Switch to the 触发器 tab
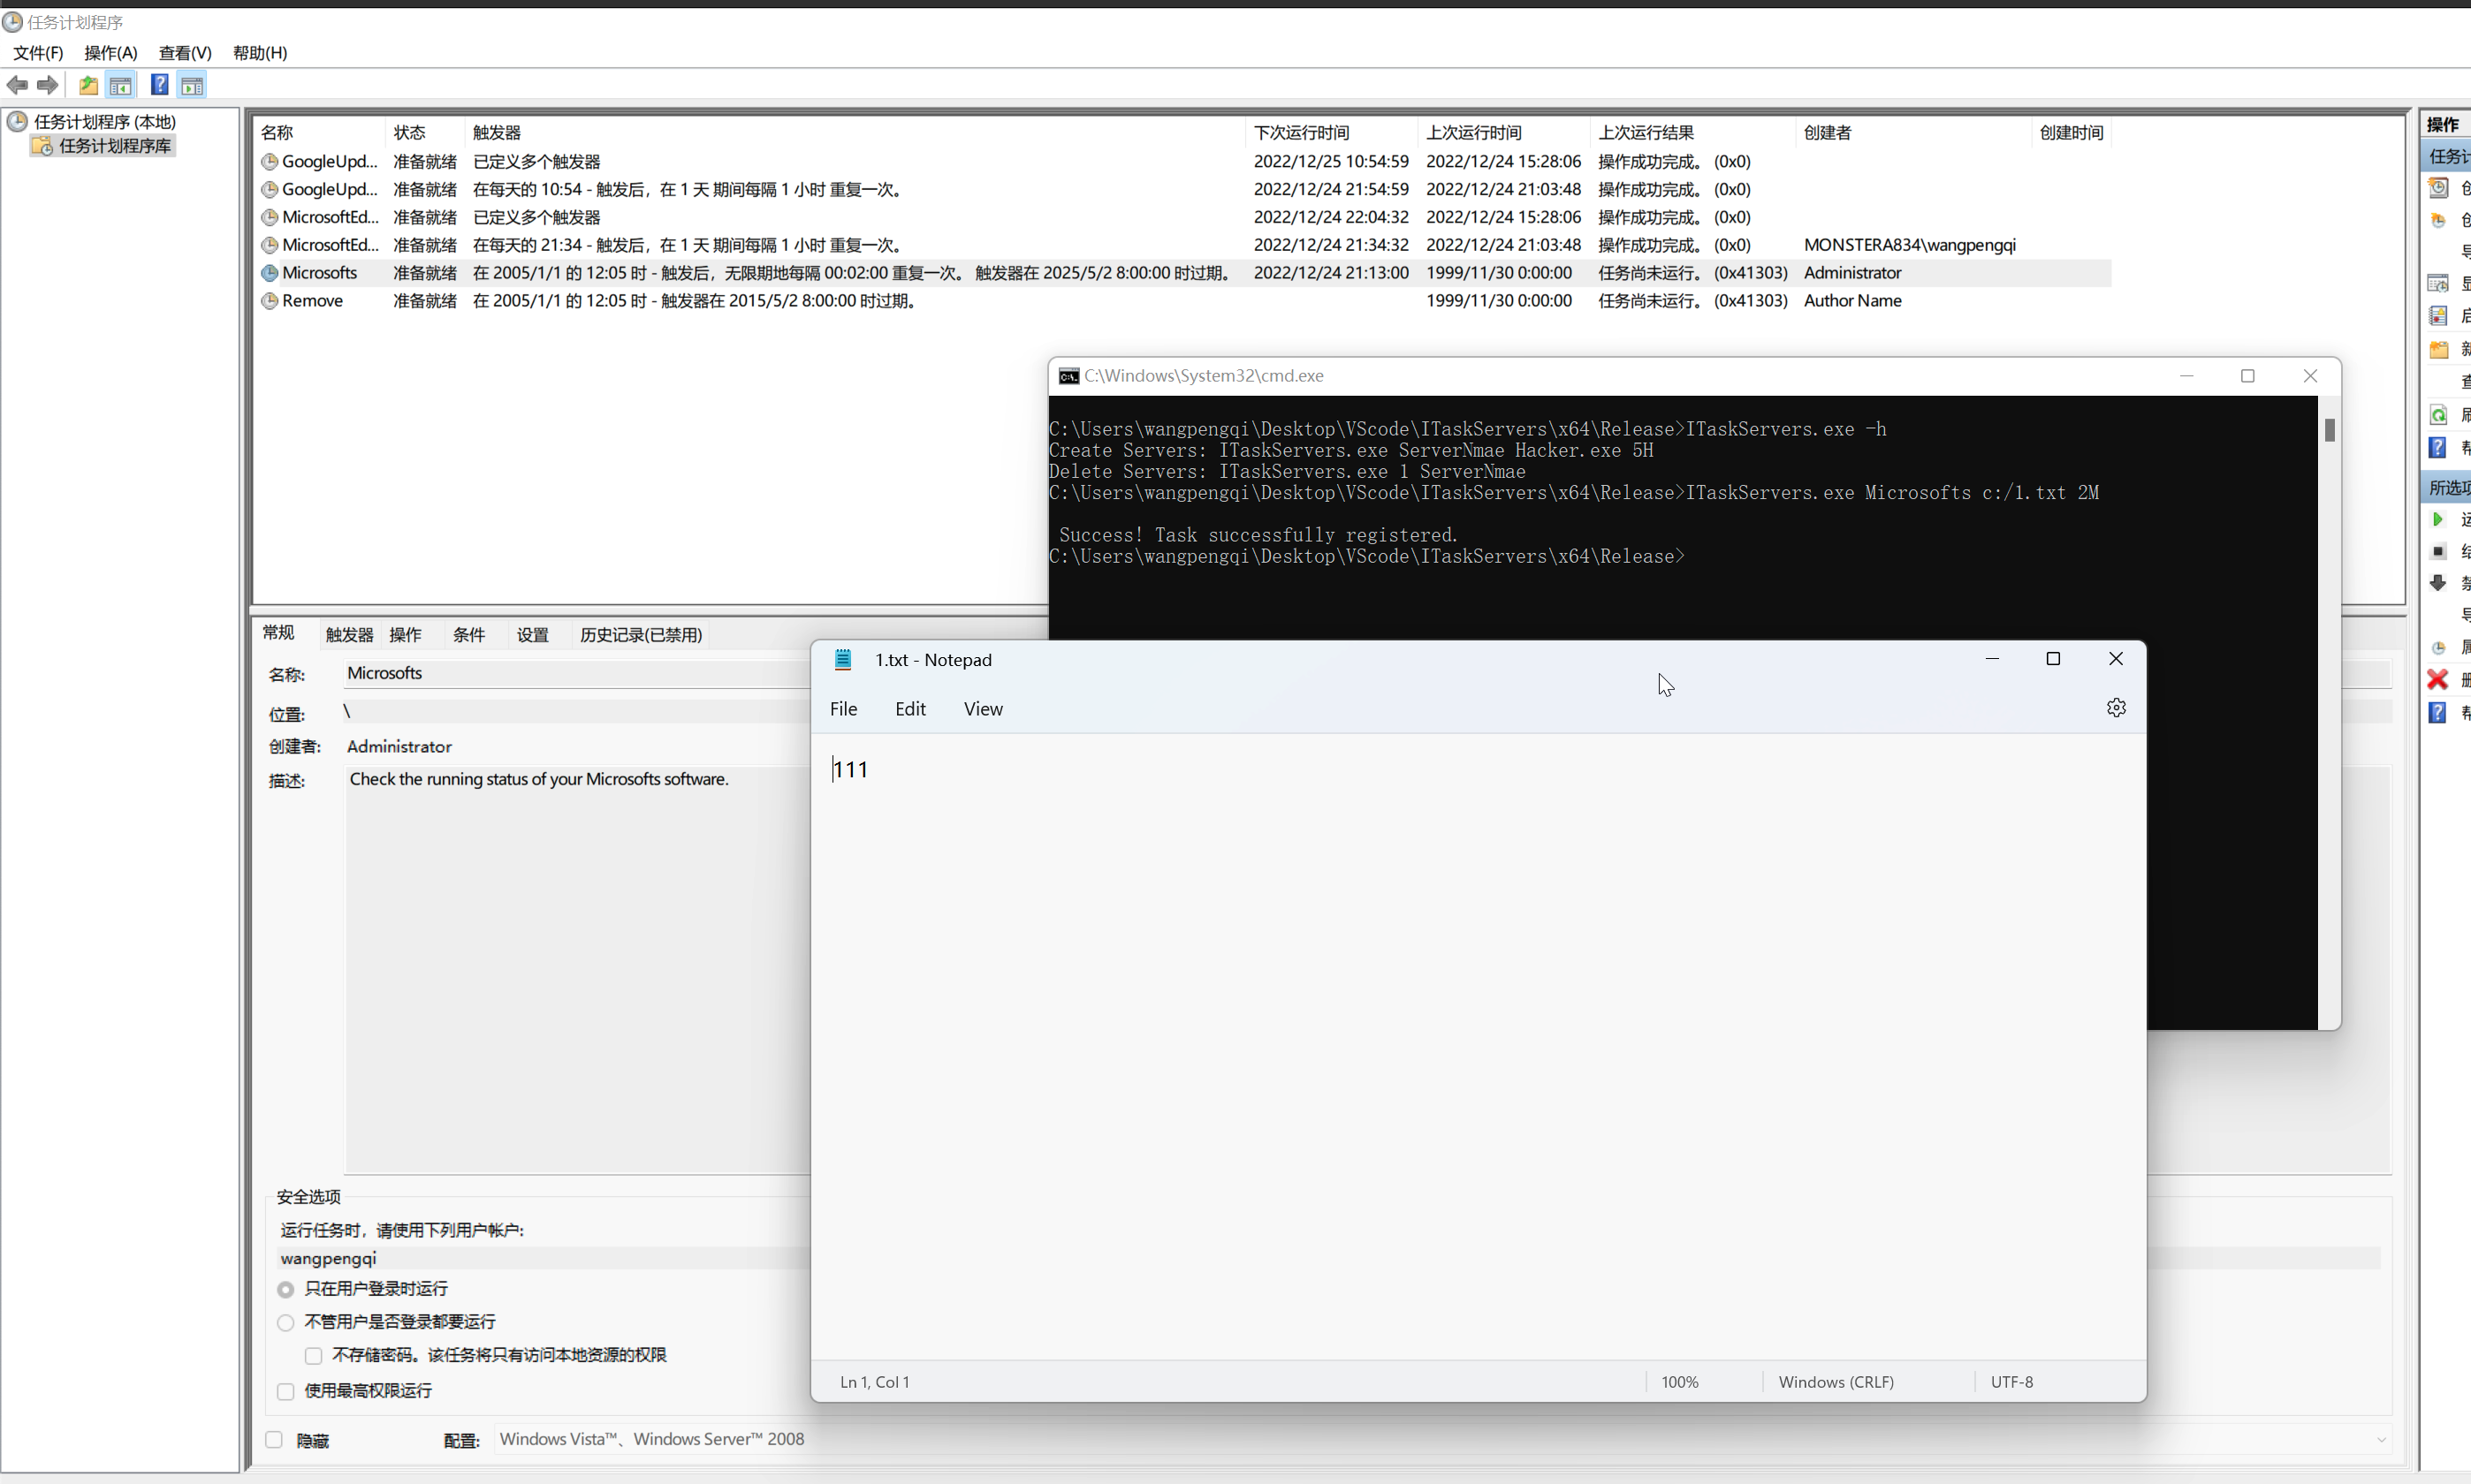This screenshot has height=1484, width=2471. pos(349,635)
